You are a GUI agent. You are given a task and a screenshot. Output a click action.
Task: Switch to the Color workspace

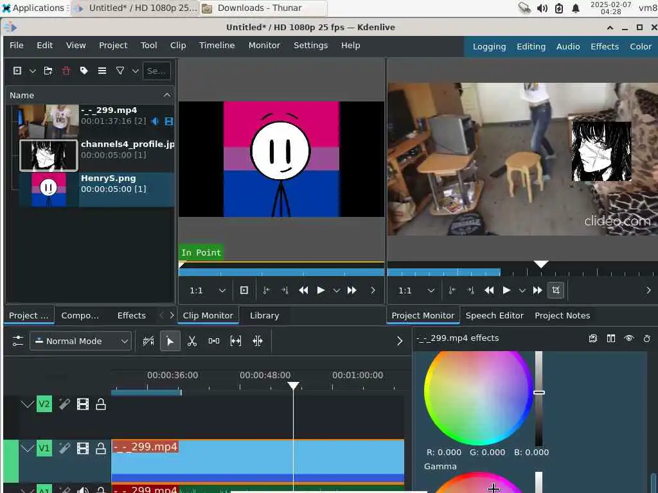(641, 46)
